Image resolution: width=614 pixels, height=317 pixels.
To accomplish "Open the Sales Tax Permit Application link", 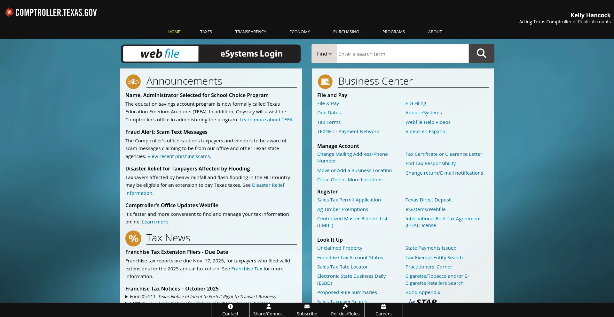I will pyautogui.click(x=349, y=200).
